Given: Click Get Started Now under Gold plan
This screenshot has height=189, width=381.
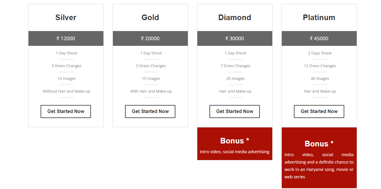Looking at the screenshot, I should point(150,112).
